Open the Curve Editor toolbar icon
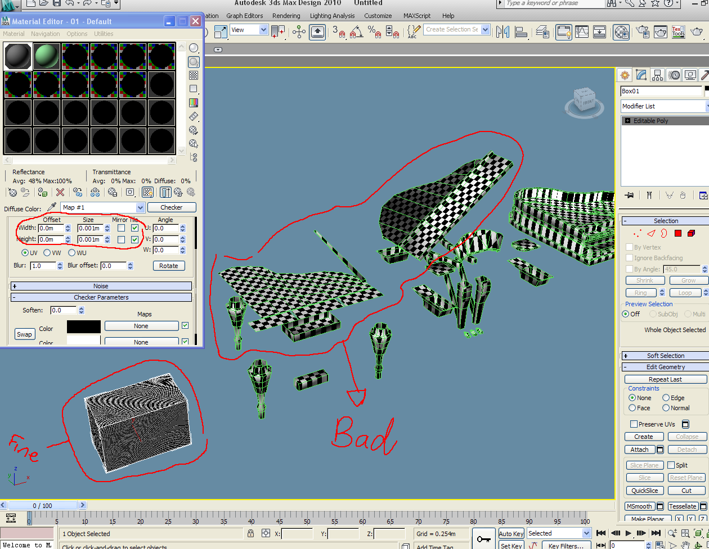 click(581, 31)
